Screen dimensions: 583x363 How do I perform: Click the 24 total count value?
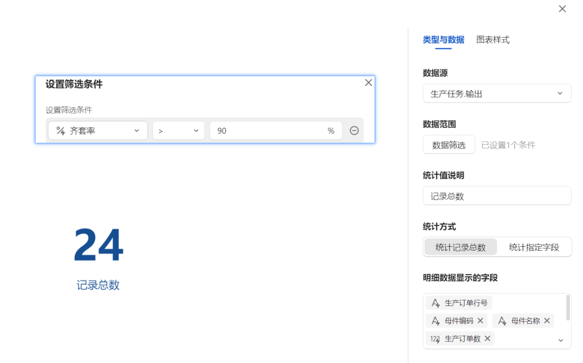coord(98,245)
